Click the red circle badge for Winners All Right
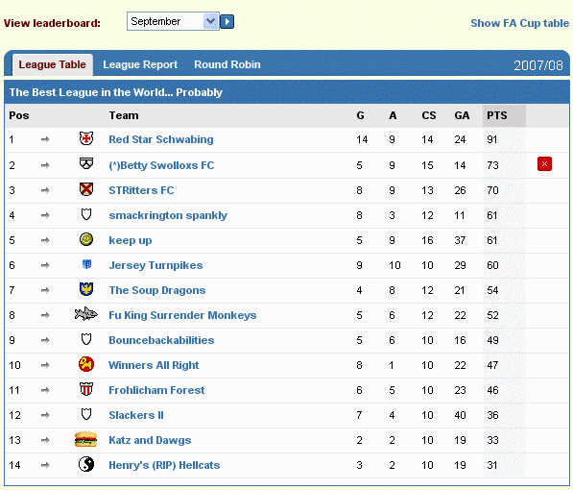 (x=86, y=364)
